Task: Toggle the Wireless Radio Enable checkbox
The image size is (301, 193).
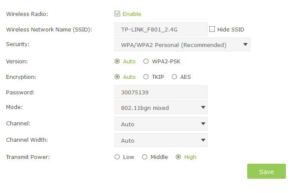Action: point(118,14)
